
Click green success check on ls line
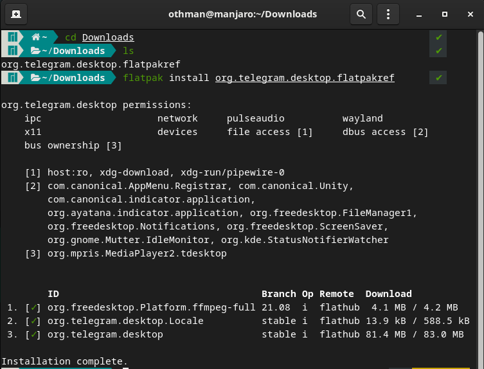438,51
